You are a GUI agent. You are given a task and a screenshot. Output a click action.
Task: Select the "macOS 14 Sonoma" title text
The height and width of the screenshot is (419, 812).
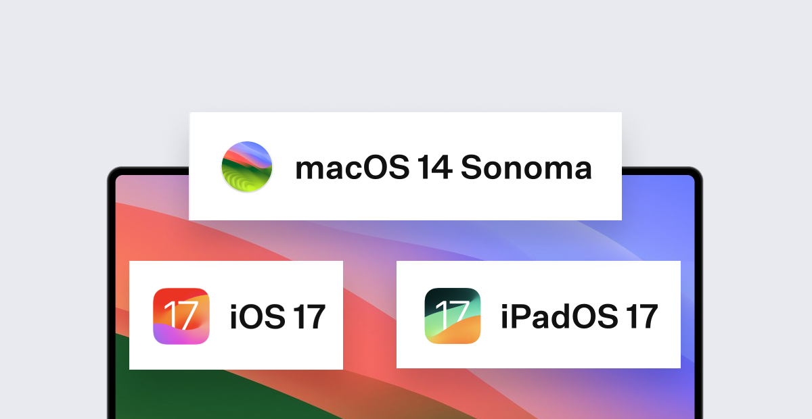pos(443,168)
